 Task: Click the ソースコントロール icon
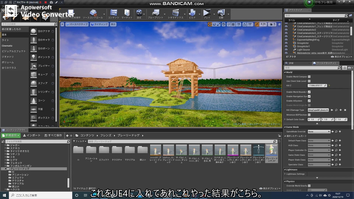click(x=93, y=13)
